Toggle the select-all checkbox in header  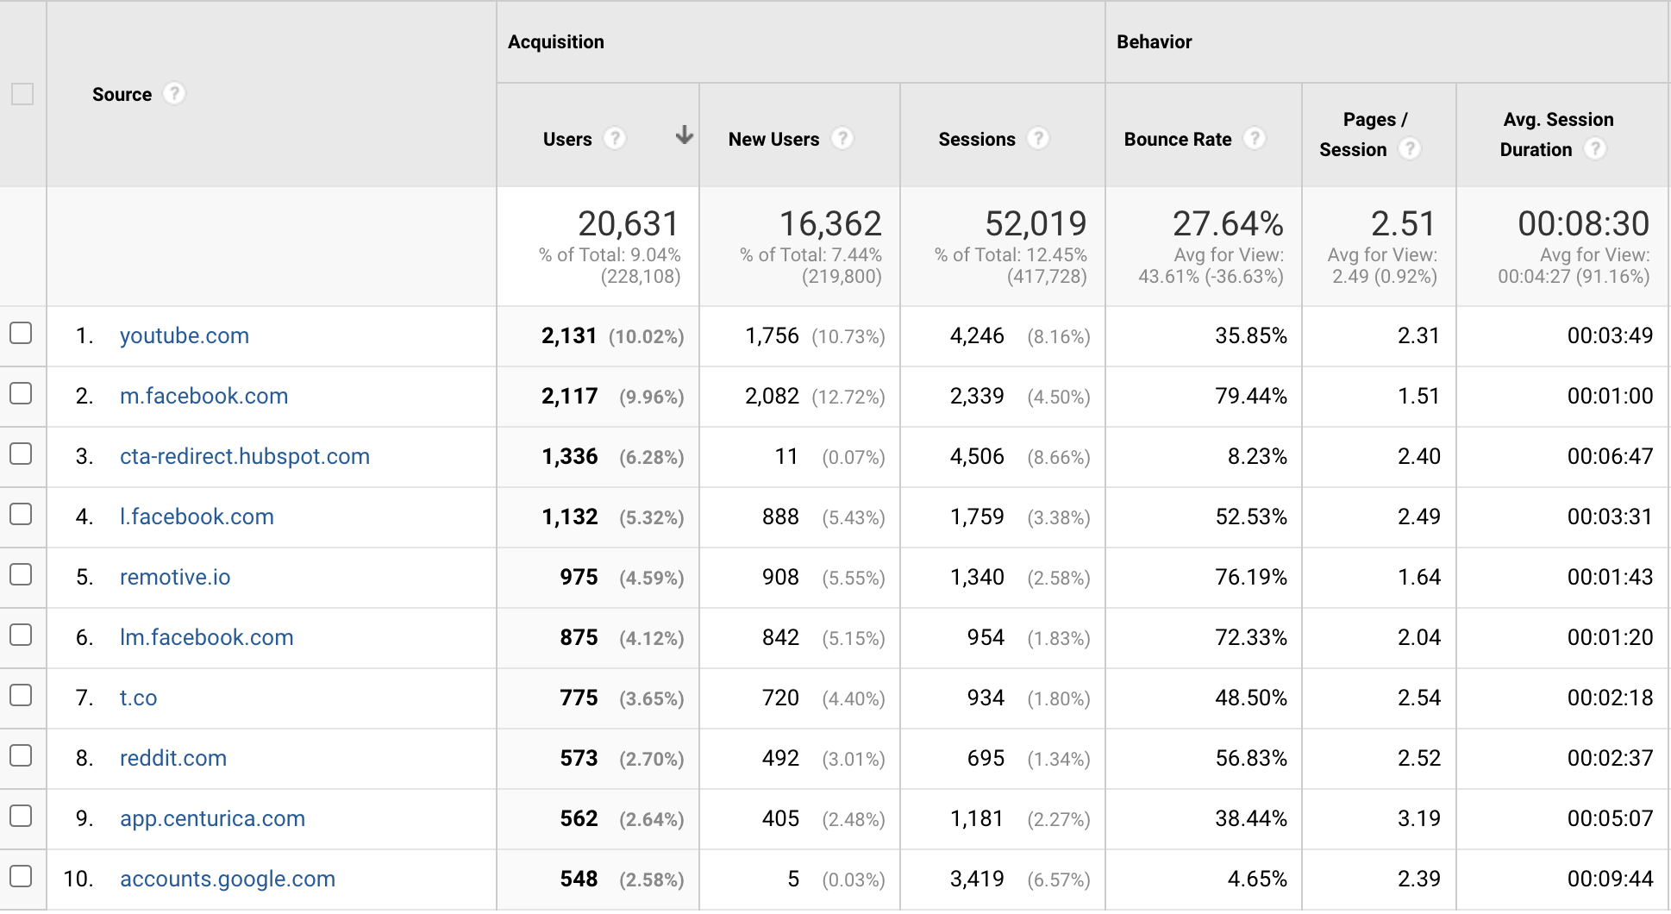tap(22, 94)
